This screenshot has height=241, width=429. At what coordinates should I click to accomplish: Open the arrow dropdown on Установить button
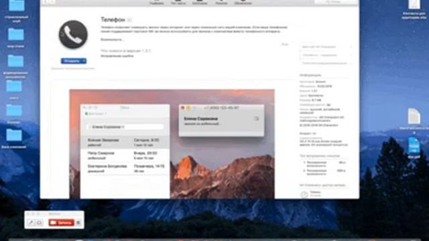coord(84,61)
